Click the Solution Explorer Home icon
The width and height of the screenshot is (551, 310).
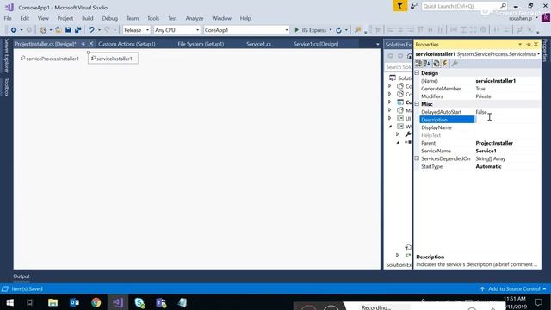[410, 56]
